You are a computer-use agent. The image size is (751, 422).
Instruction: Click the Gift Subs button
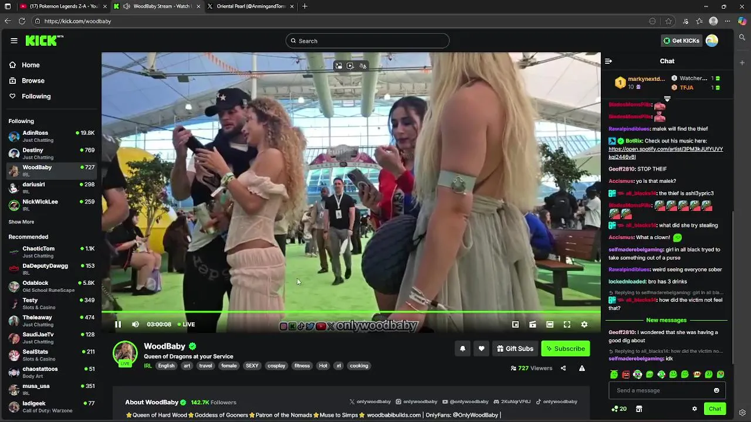[515, 349]
